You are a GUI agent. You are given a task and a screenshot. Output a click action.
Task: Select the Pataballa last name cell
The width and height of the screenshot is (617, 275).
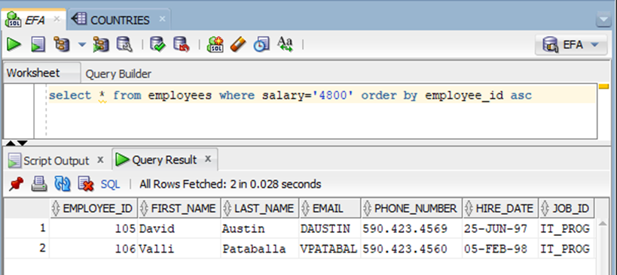point(259,248)
